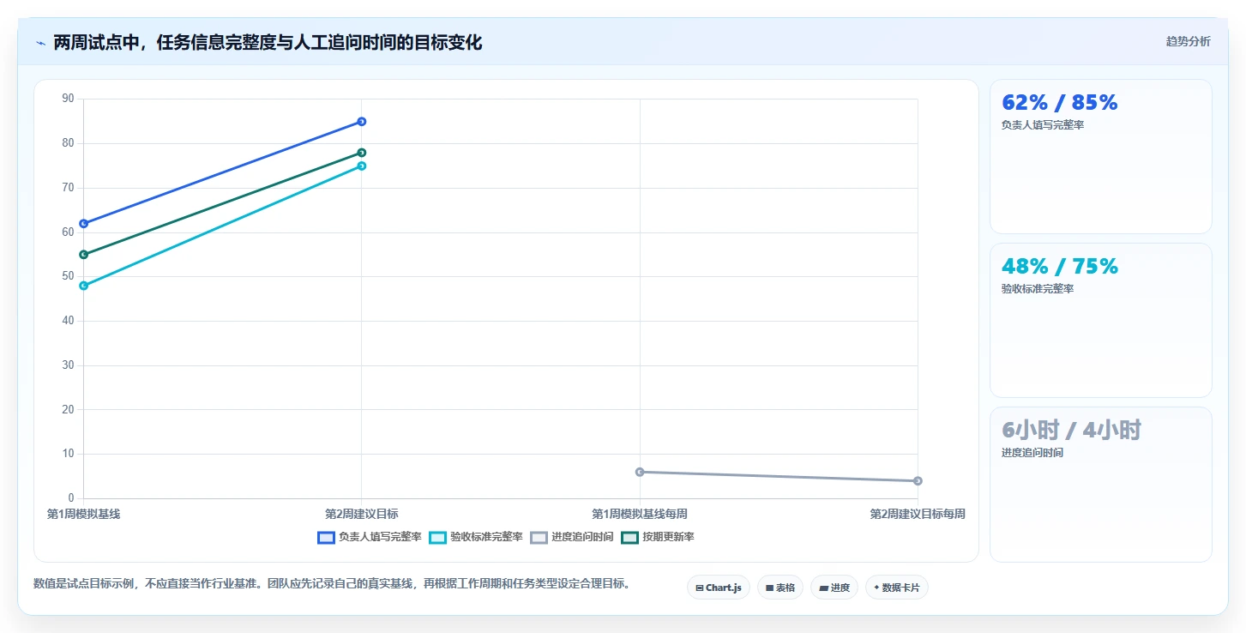Click the y-axis tick label 90
This screenshot has width=1246, height=633.
[68, 99]
